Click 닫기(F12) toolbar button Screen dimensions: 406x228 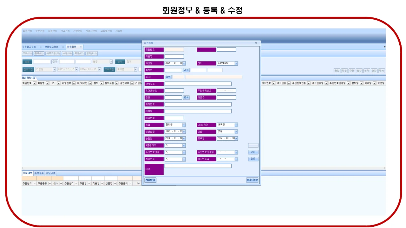(92, 54)
